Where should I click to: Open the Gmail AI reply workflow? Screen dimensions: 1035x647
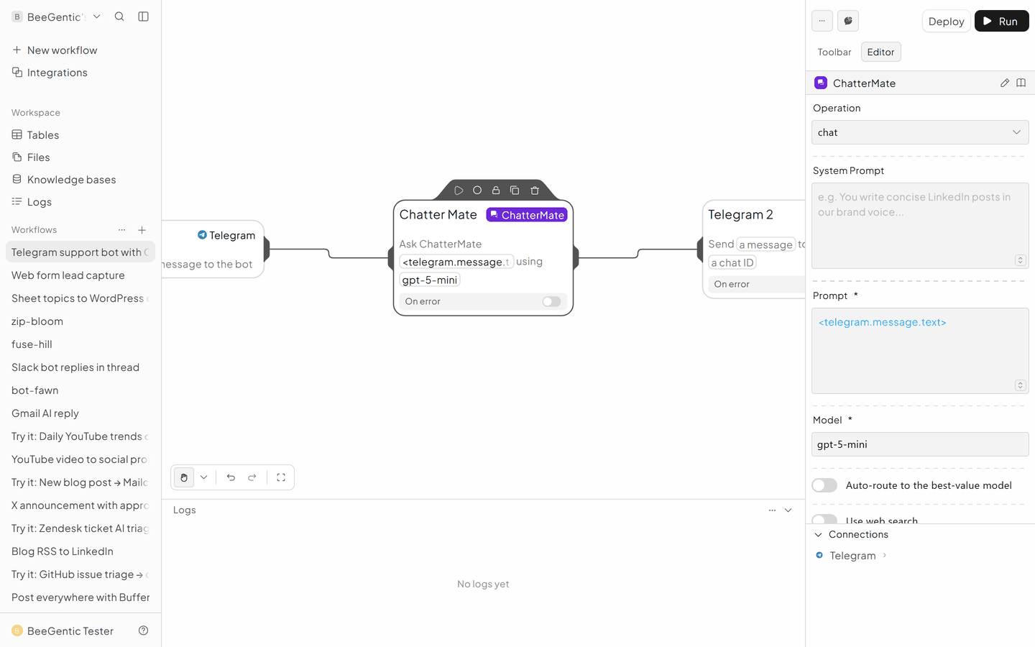tap(80, 413)
